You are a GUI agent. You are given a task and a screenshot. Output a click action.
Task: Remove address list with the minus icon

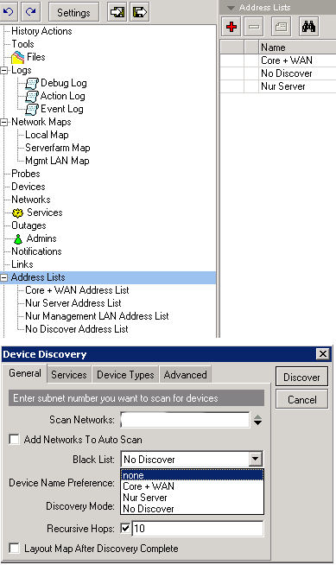pyautogui.click(x=254, y=27)
